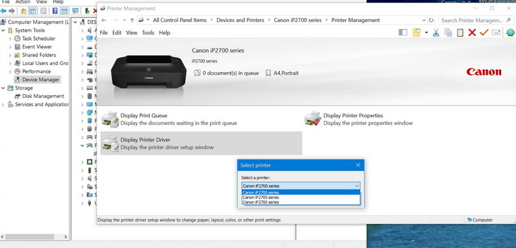Collapse the System Tools tree node

(x=3, y=30)
